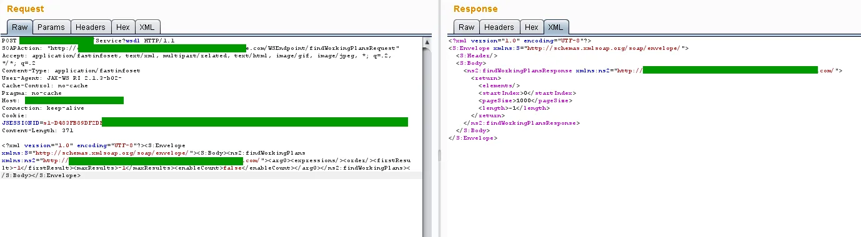Click the SOAPAction header line

201,48
